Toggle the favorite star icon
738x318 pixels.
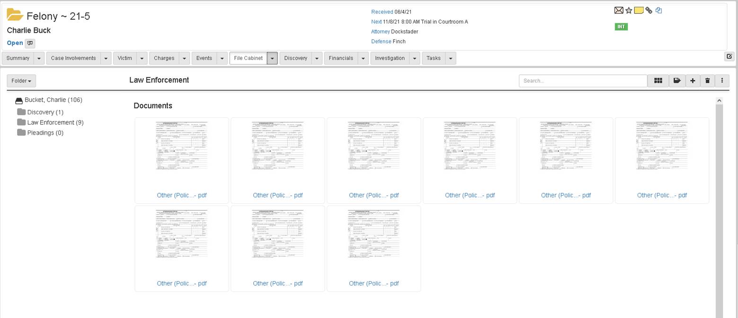629,10
